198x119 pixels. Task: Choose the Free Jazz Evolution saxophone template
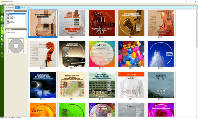point(131,23)
